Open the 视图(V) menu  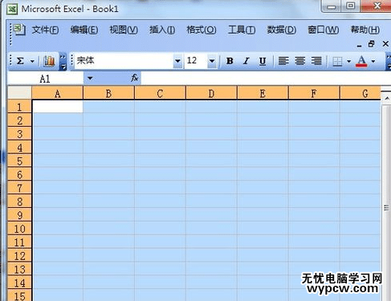(x=124, y=30)
